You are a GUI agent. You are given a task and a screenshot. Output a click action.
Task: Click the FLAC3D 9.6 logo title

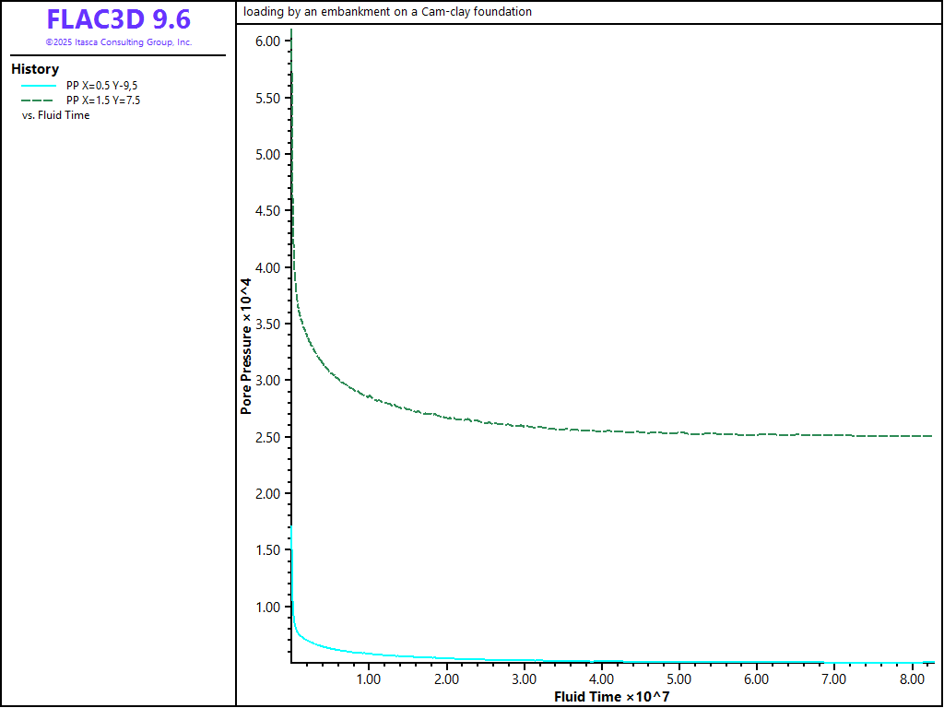(x=118, y=19)
